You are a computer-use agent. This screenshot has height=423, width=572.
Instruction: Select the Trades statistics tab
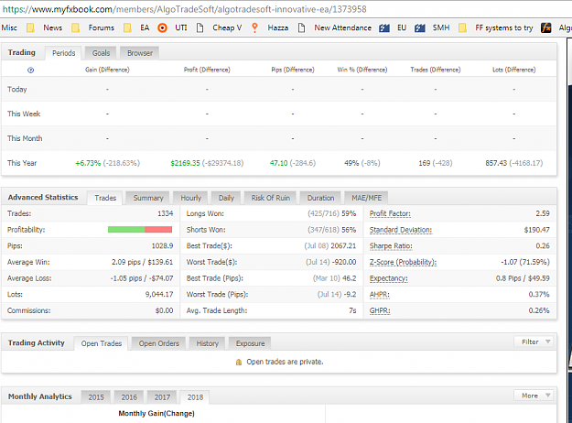pyautogui.click(x=105, y=198)
